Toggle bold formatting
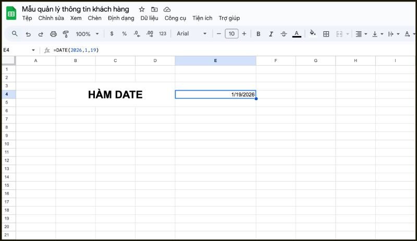This screenshot has width=417, height=241. [258, 34]
